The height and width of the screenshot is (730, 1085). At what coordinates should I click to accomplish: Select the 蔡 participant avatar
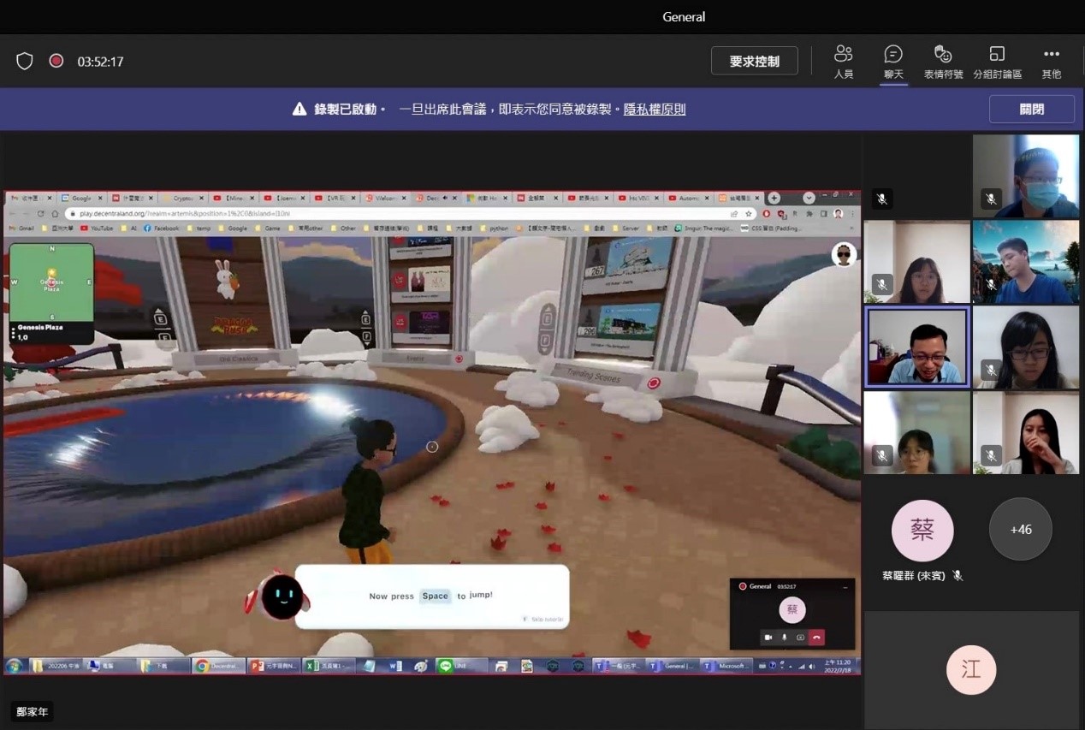pyautogui.click(x=922, y=531)
